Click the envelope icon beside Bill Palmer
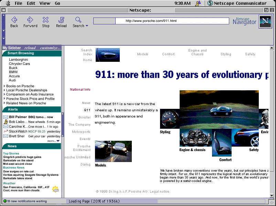The image size is (276, 206). coord(6,117)
